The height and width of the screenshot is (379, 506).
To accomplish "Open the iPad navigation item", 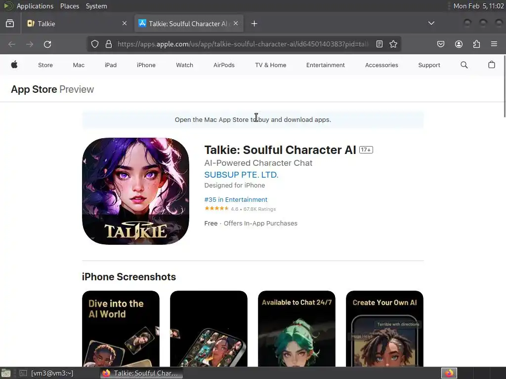I will pyautogui.click(x=110, y=65).
